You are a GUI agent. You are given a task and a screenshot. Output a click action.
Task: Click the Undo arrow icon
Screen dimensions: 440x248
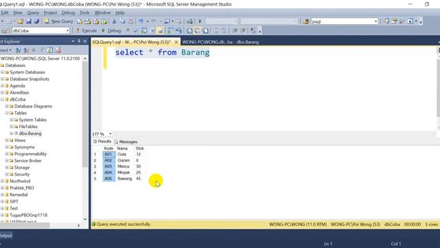141,21
